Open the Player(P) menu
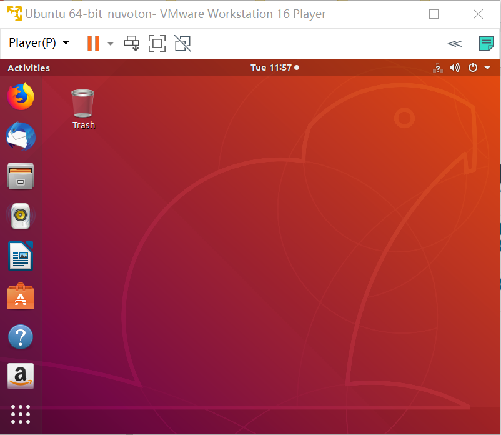501x435 pixels. click(39, 43)
